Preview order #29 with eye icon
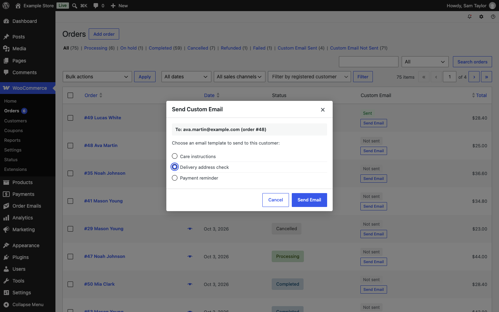The image size is (499, 312). [190, 229]
